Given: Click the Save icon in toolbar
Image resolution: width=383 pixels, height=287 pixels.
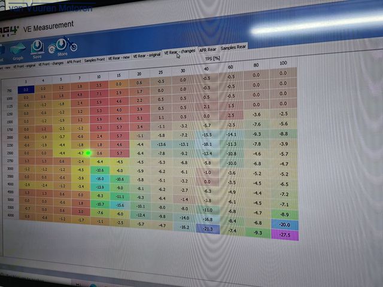Looking at the screenshot, I should tap(37, 49).
